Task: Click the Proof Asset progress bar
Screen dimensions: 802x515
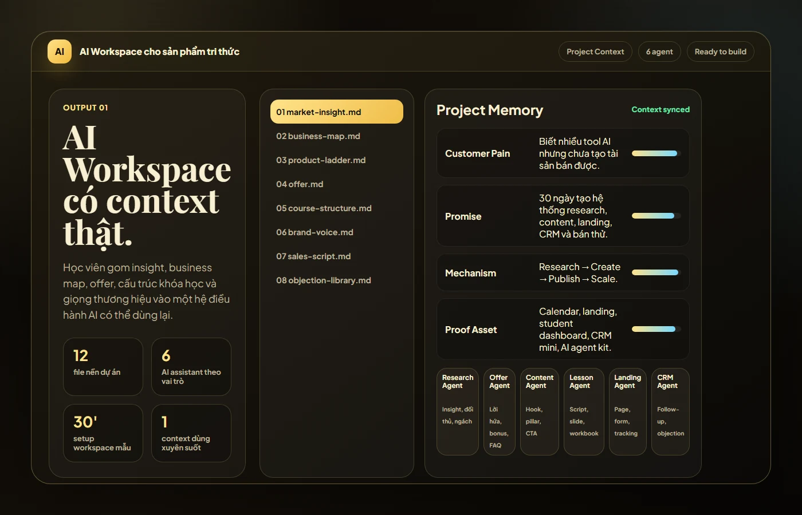Action: [656, 329]
